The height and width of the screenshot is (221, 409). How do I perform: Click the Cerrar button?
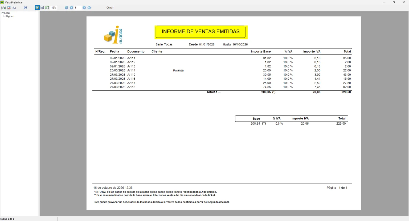110,8
